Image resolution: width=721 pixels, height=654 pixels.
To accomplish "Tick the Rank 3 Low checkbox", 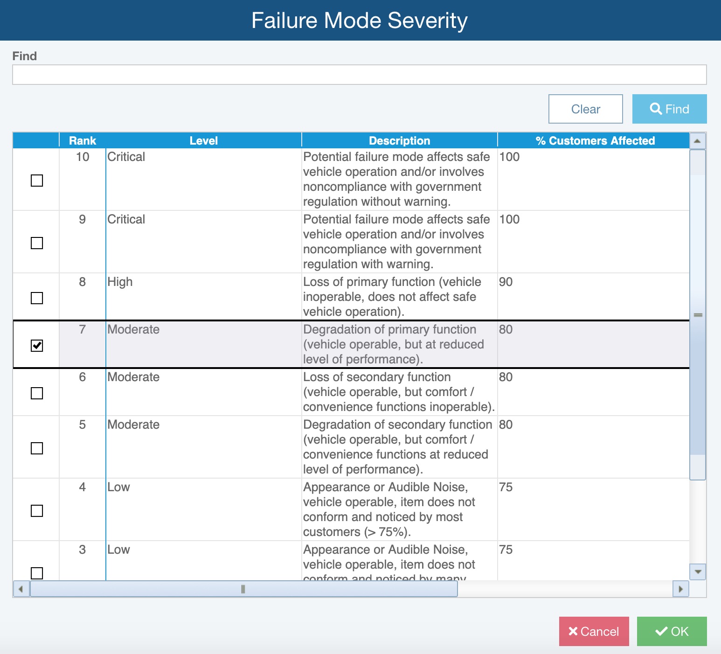I will pyautogui.click(x=37, y=572).
